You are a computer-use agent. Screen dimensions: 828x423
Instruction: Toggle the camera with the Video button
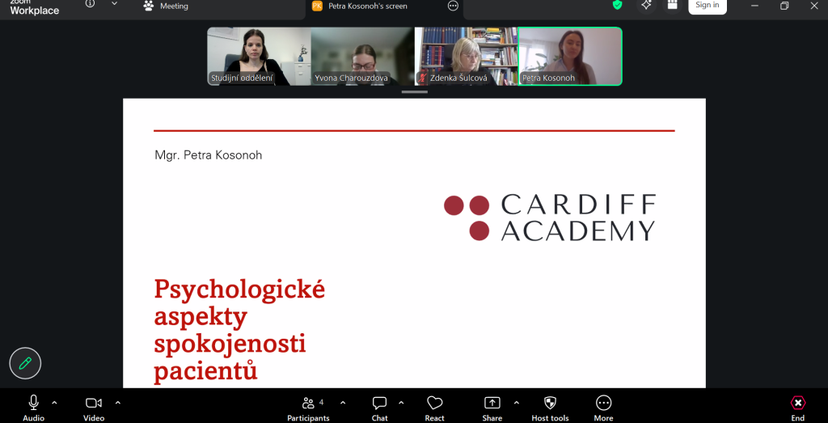point(94,407)
